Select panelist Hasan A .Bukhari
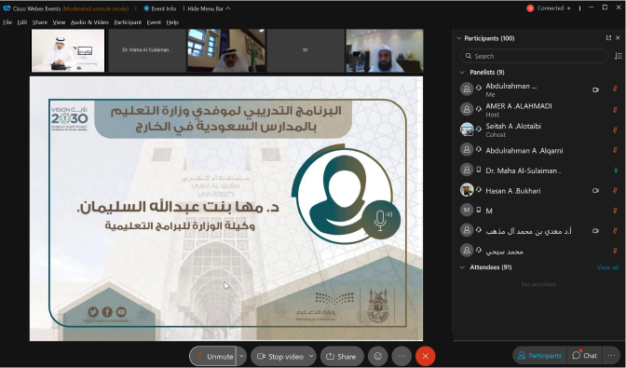This screenshot has width=626, height=368. (539, 191)
